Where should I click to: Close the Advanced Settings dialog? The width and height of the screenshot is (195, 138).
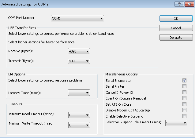tap(189, 4)
